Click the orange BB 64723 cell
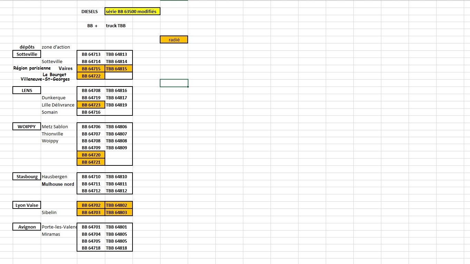 click(91, 105)
